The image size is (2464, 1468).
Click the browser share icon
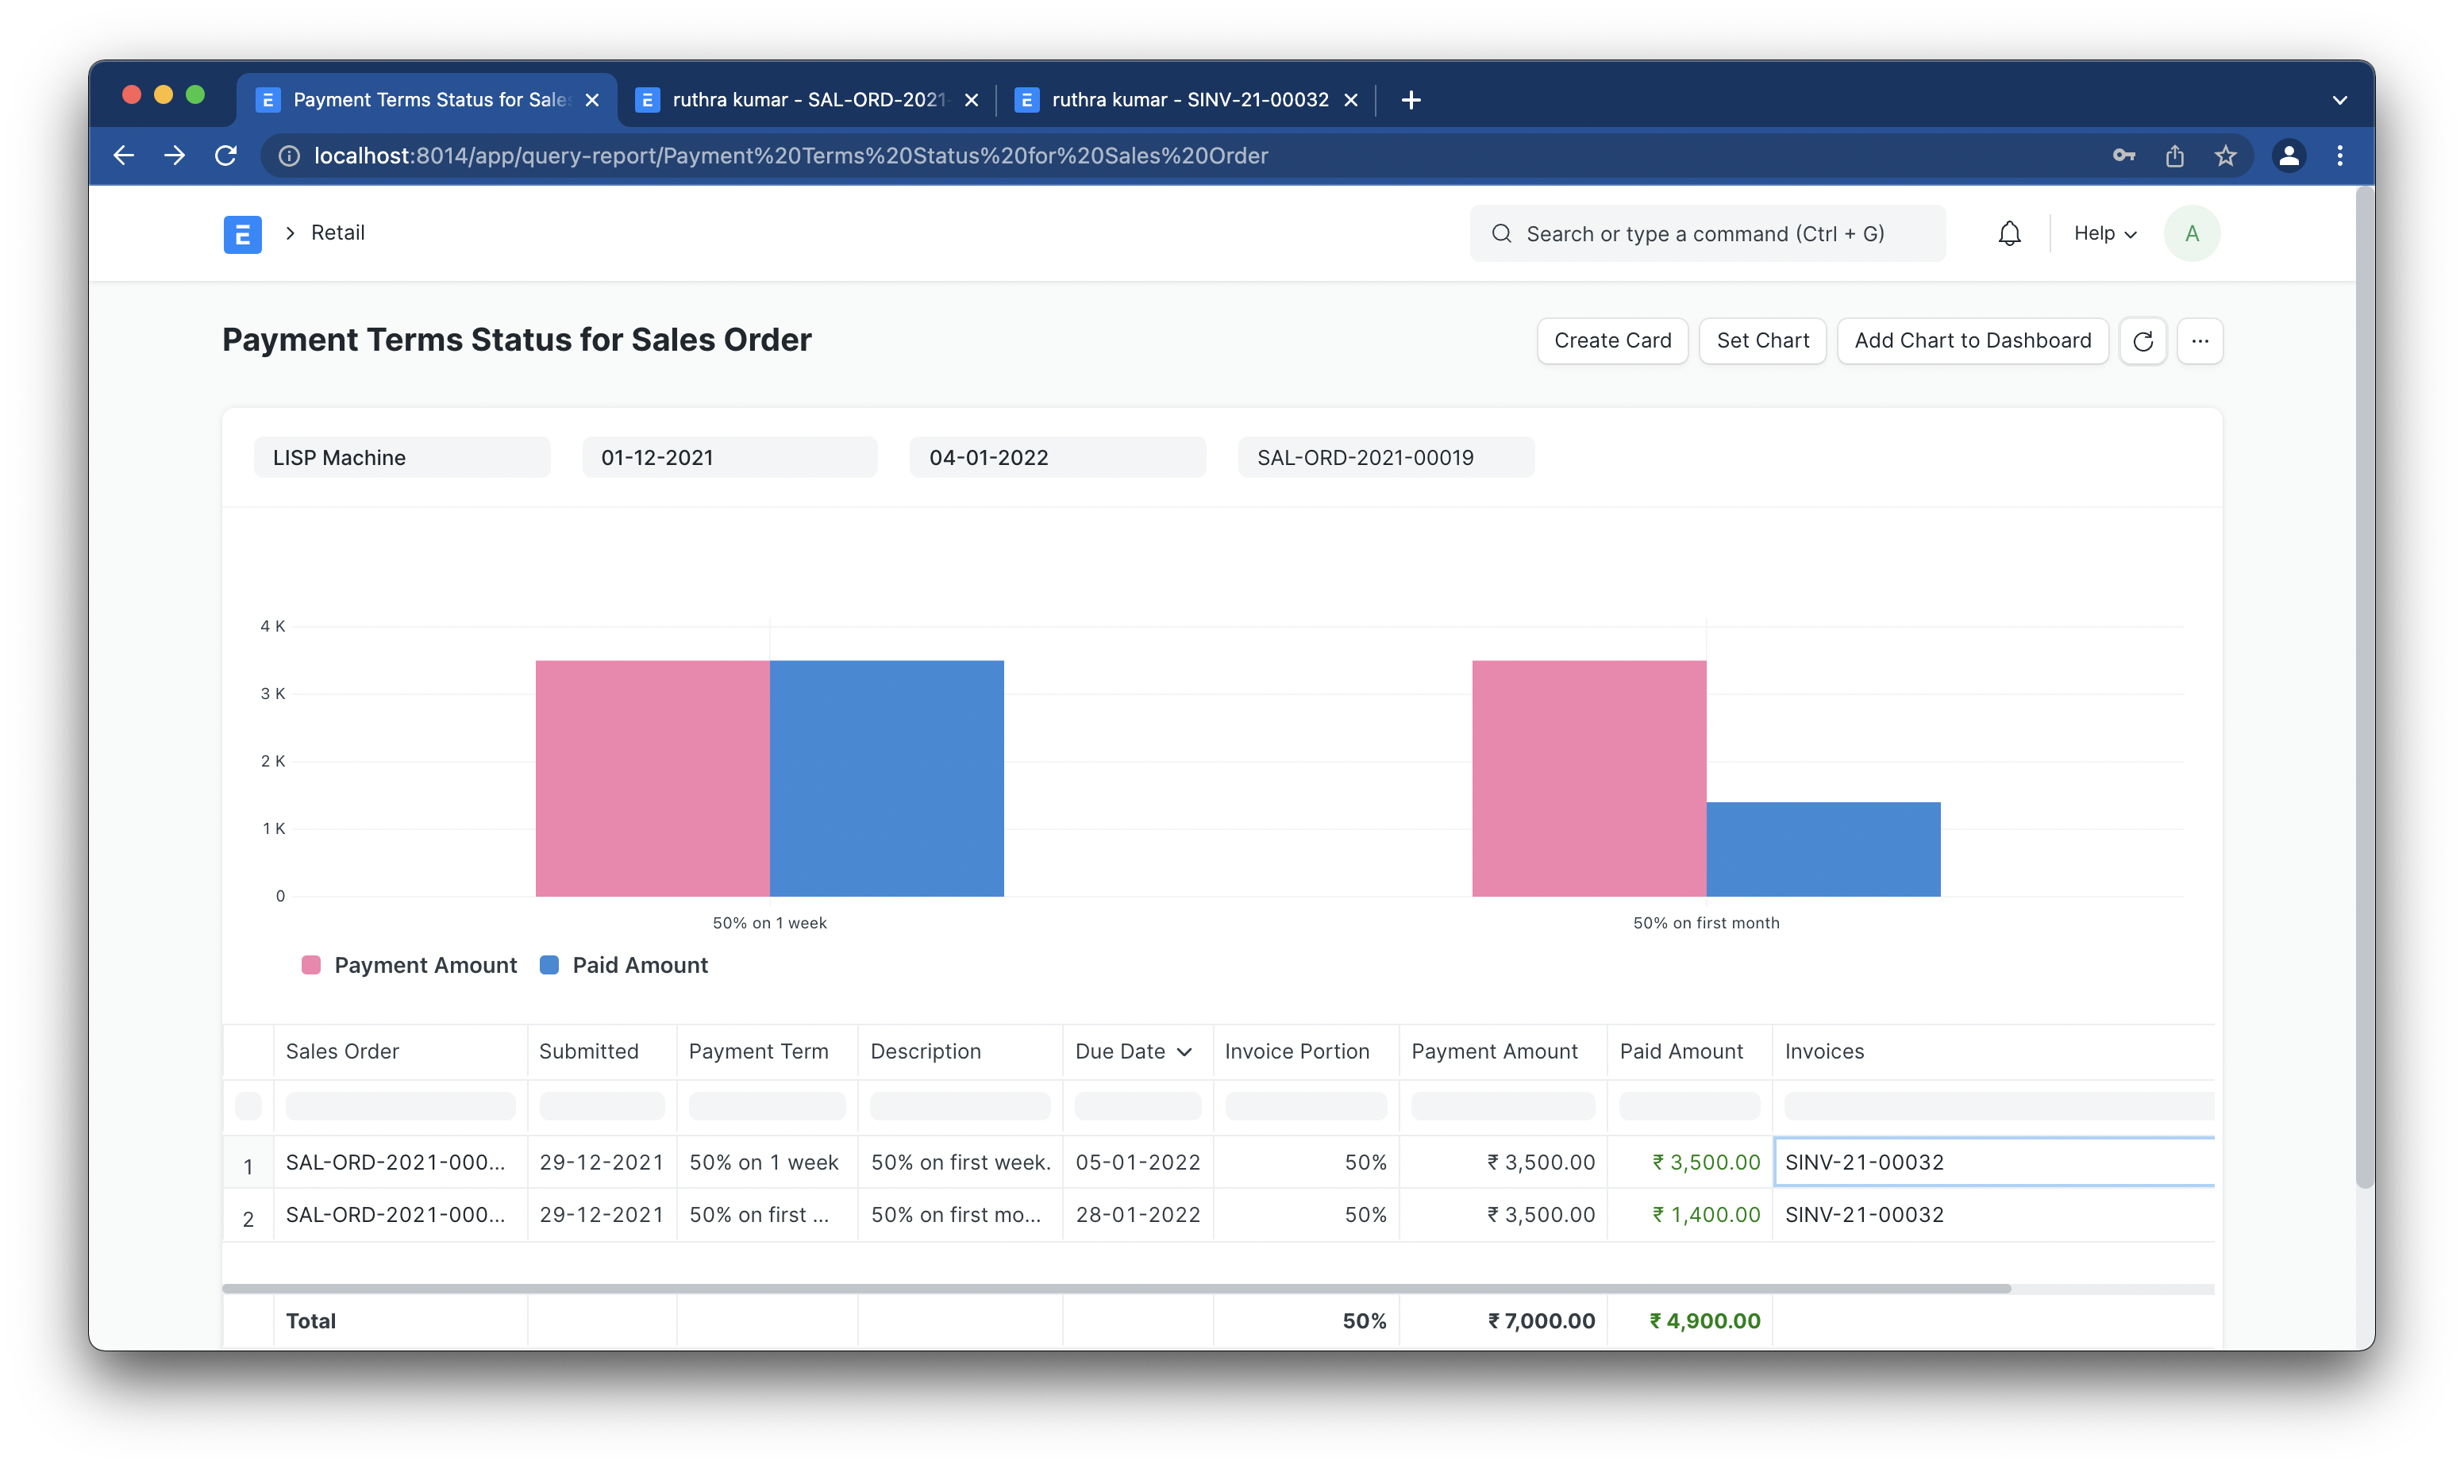click(2174, 156)
